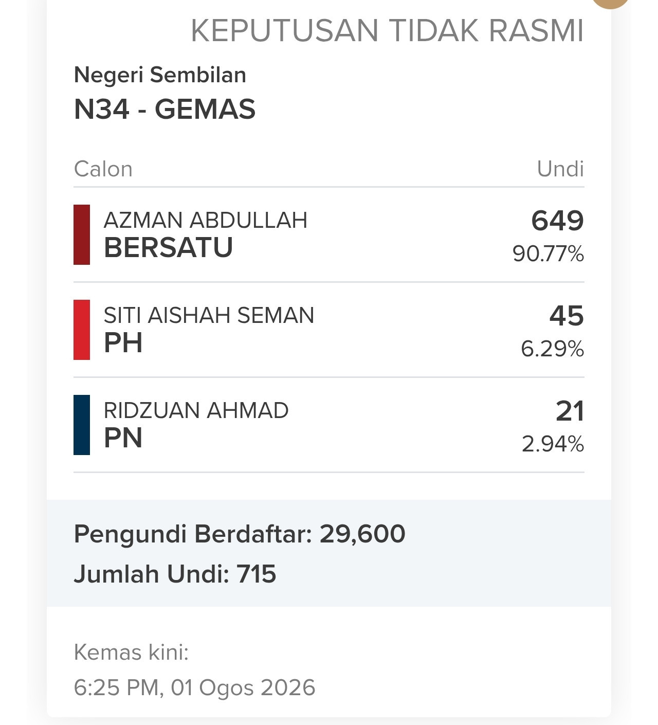Click the PN party label

coord(123,438)
